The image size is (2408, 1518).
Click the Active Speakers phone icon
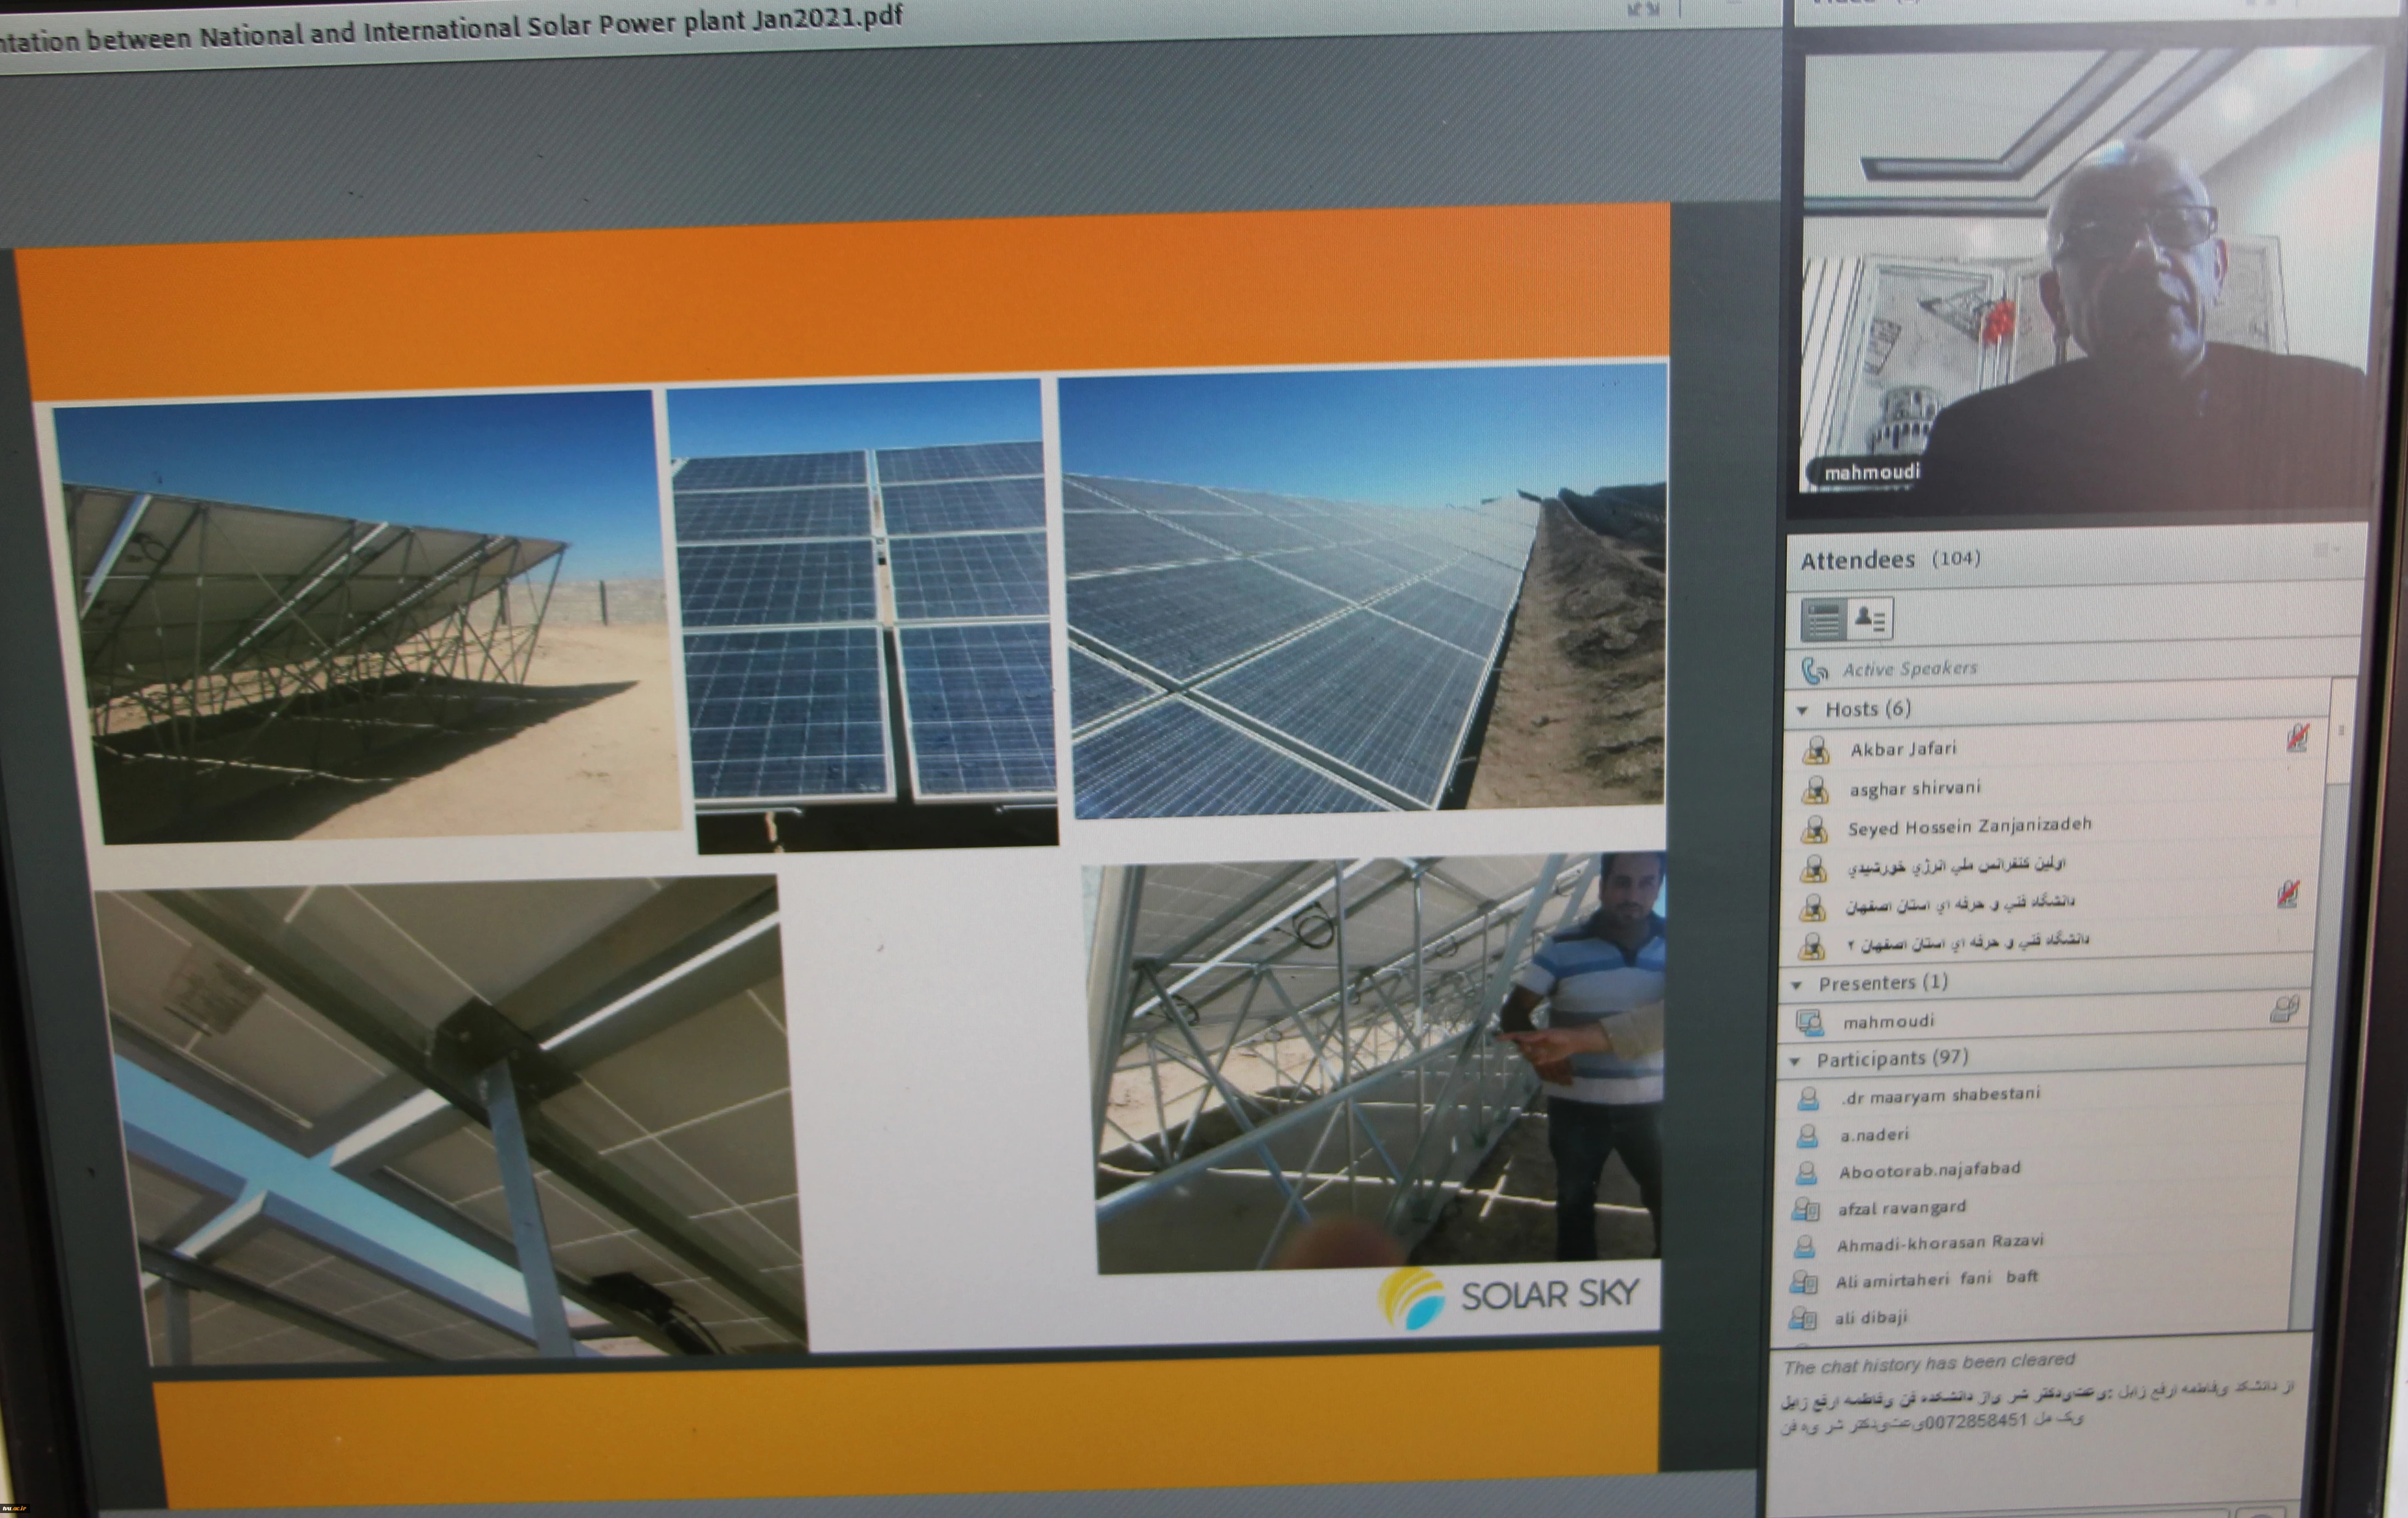[x=1814, y=670]
